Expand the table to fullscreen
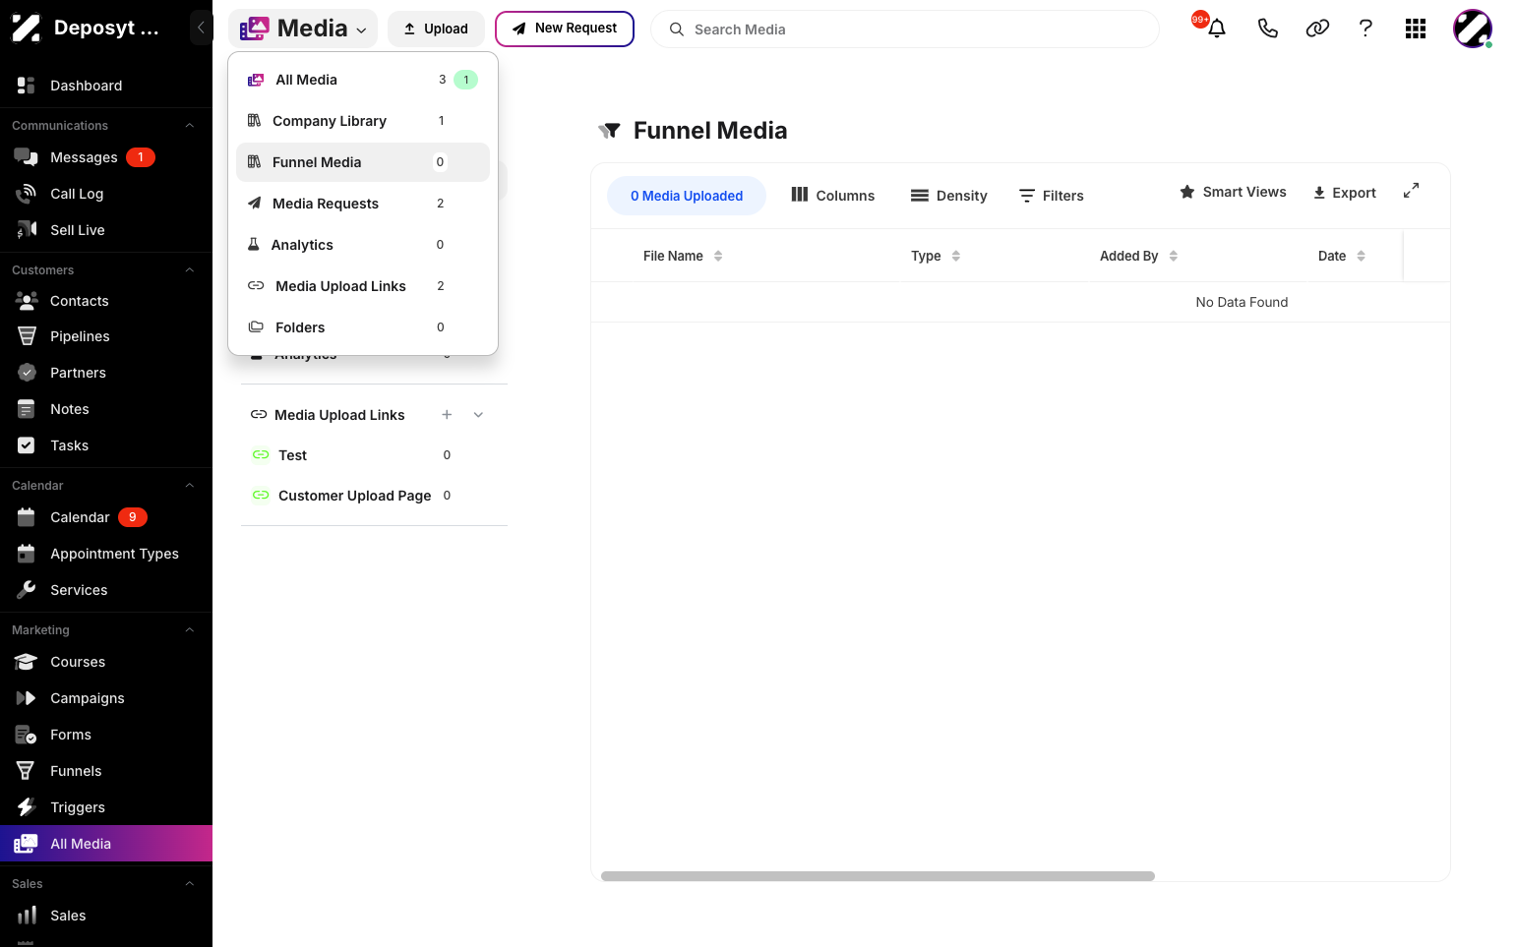Image resolution: width=1516 pixels, height=947 pixels. (x=1411, y=191)
